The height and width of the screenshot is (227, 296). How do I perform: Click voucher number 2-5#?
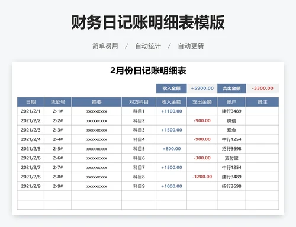tap(58, 149)
